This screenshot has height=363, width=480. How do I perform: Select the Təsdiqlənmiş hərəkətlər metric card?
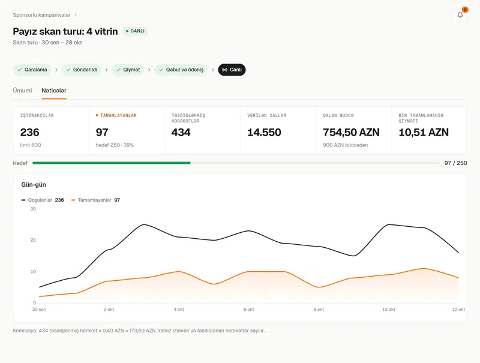click(x=202, y=130)
